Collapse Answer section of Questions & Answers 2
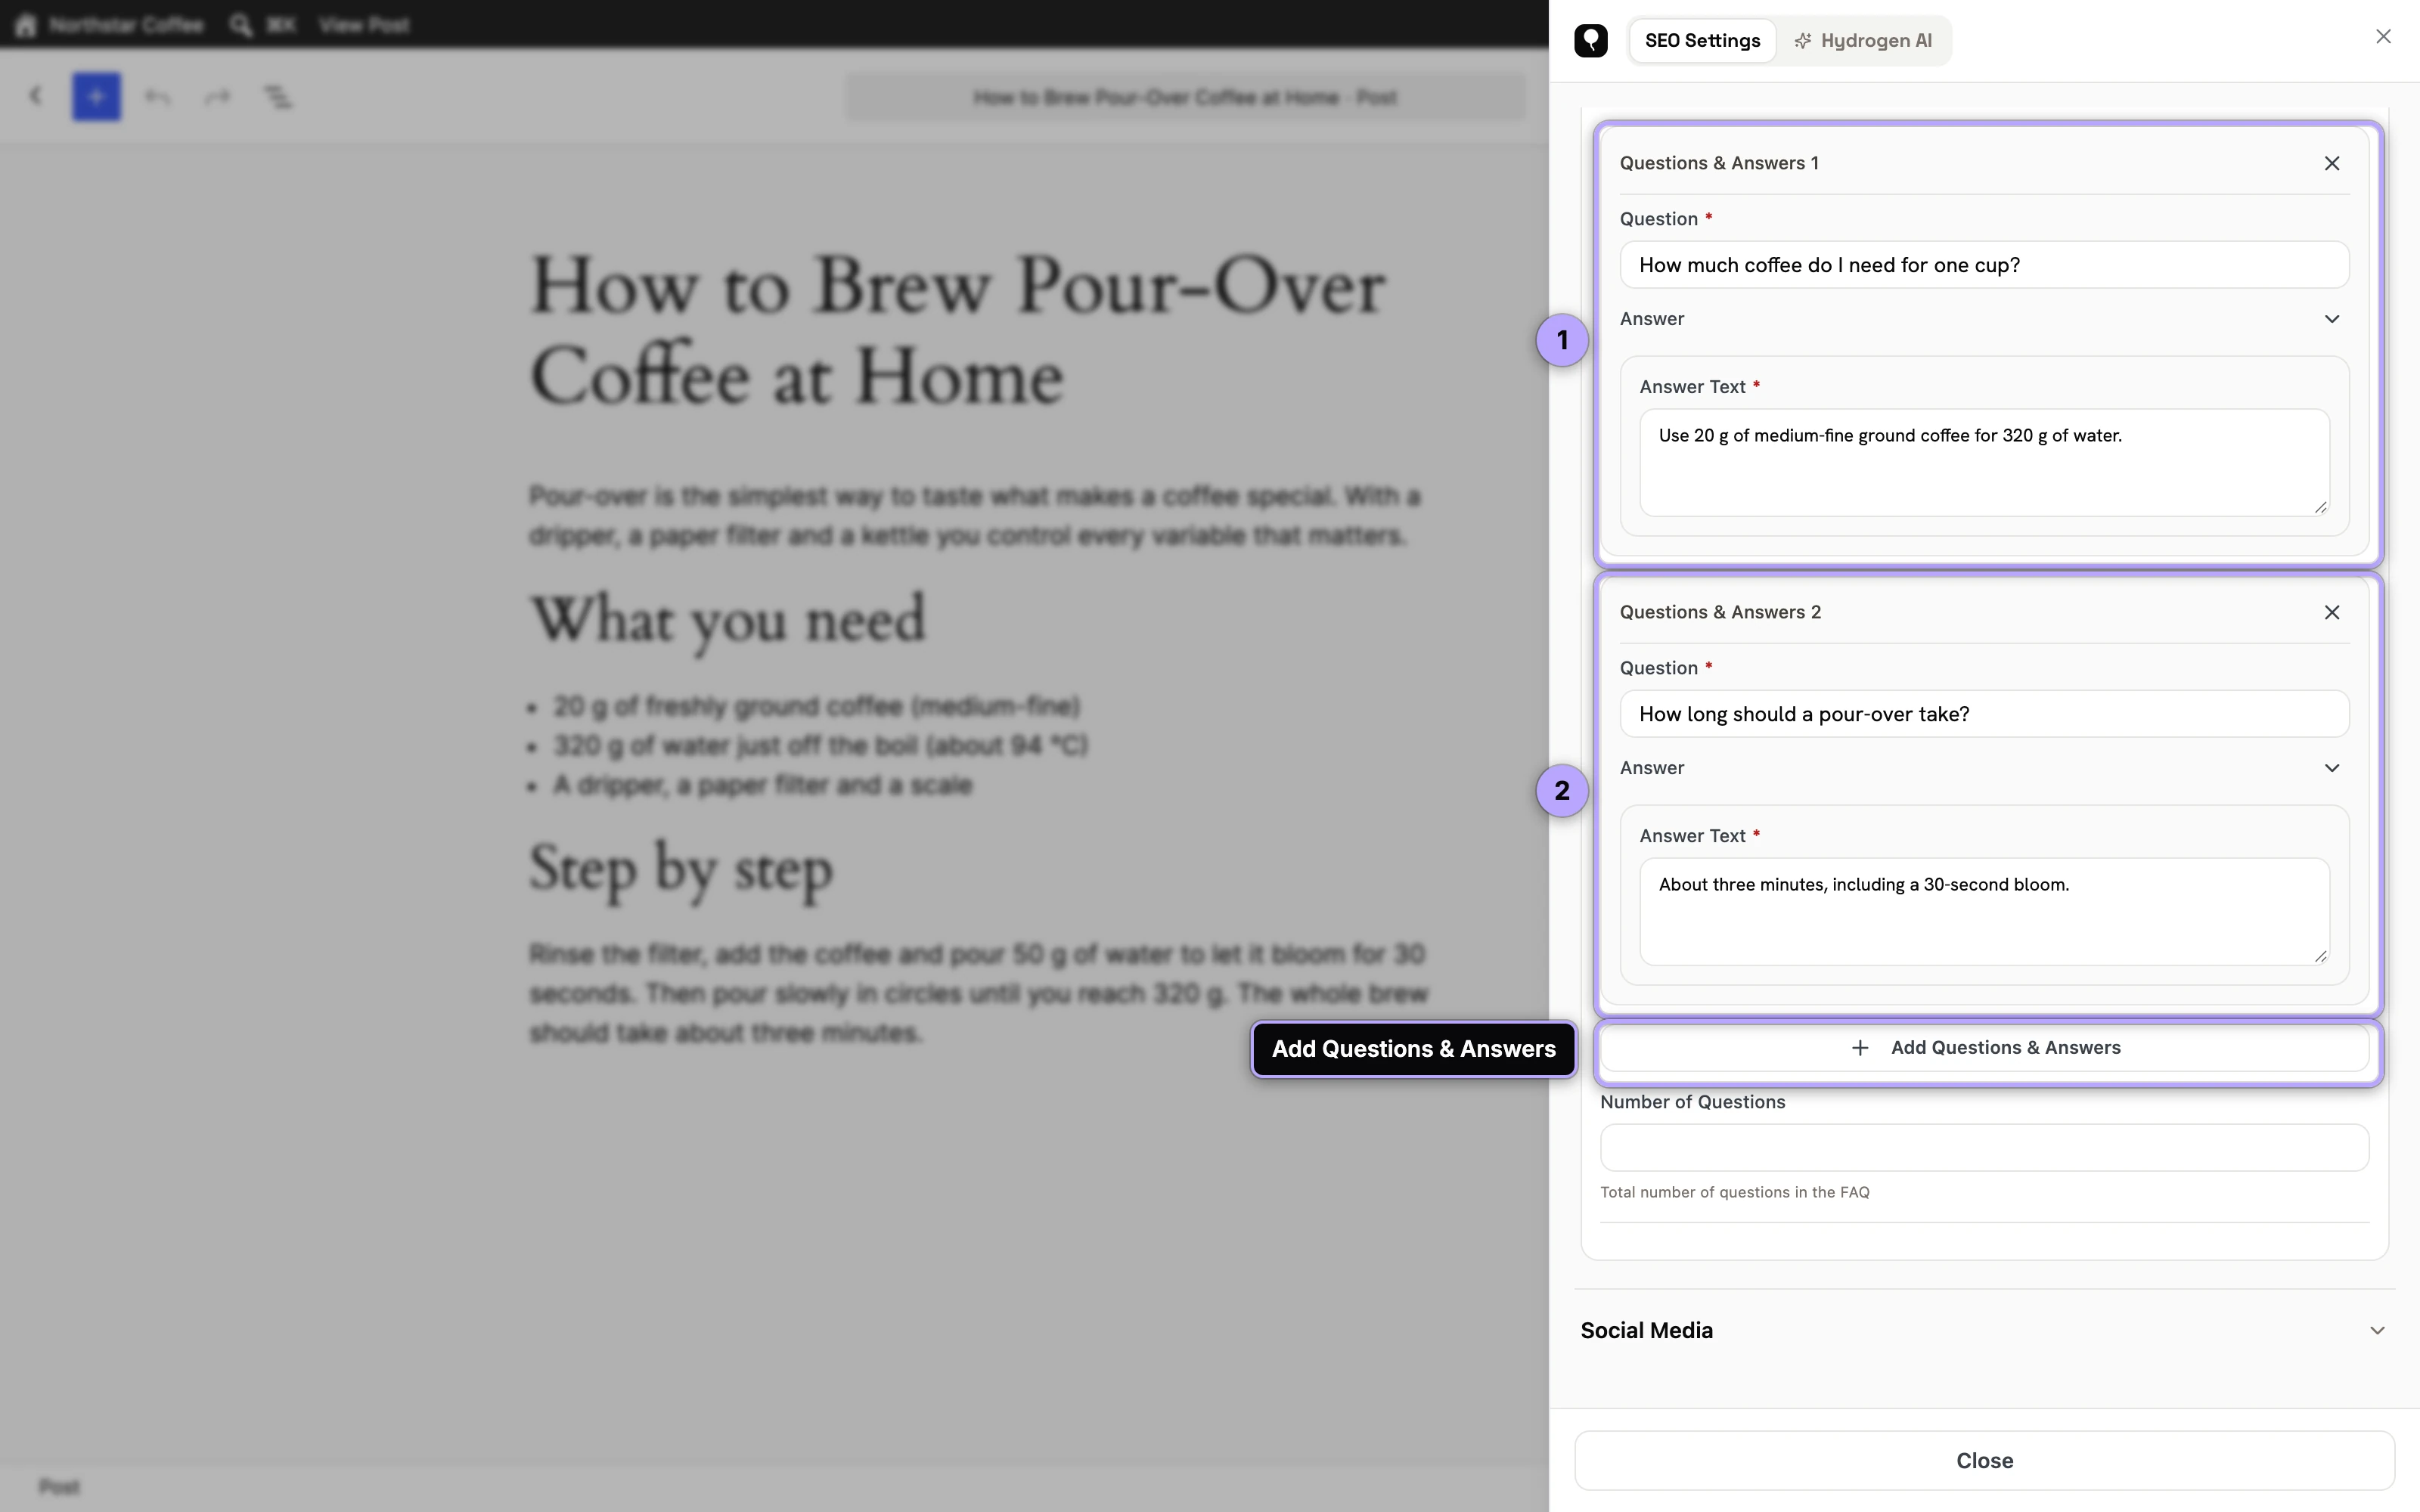Viewport: 2420px width, 1512px height. pyautogui.click(x=2332, y=768)
